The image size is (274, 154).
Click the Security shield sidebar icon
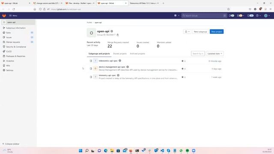[4, 47]
